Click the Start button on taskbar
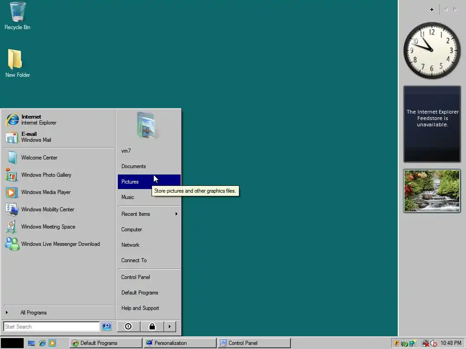Image resolution: width=466 pixels, height=349 pixels. (x=12, y=343)
